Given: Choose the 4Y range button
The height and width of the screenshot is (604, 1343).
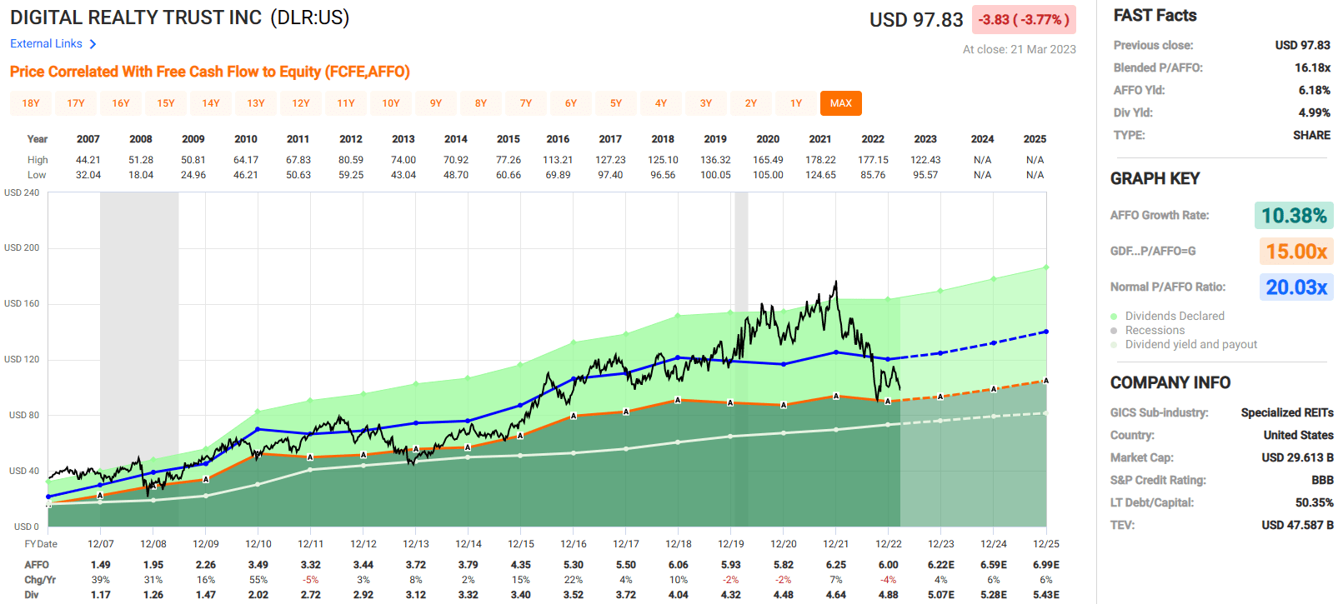Looking at the screenshot, I should [x=661, y=103].
